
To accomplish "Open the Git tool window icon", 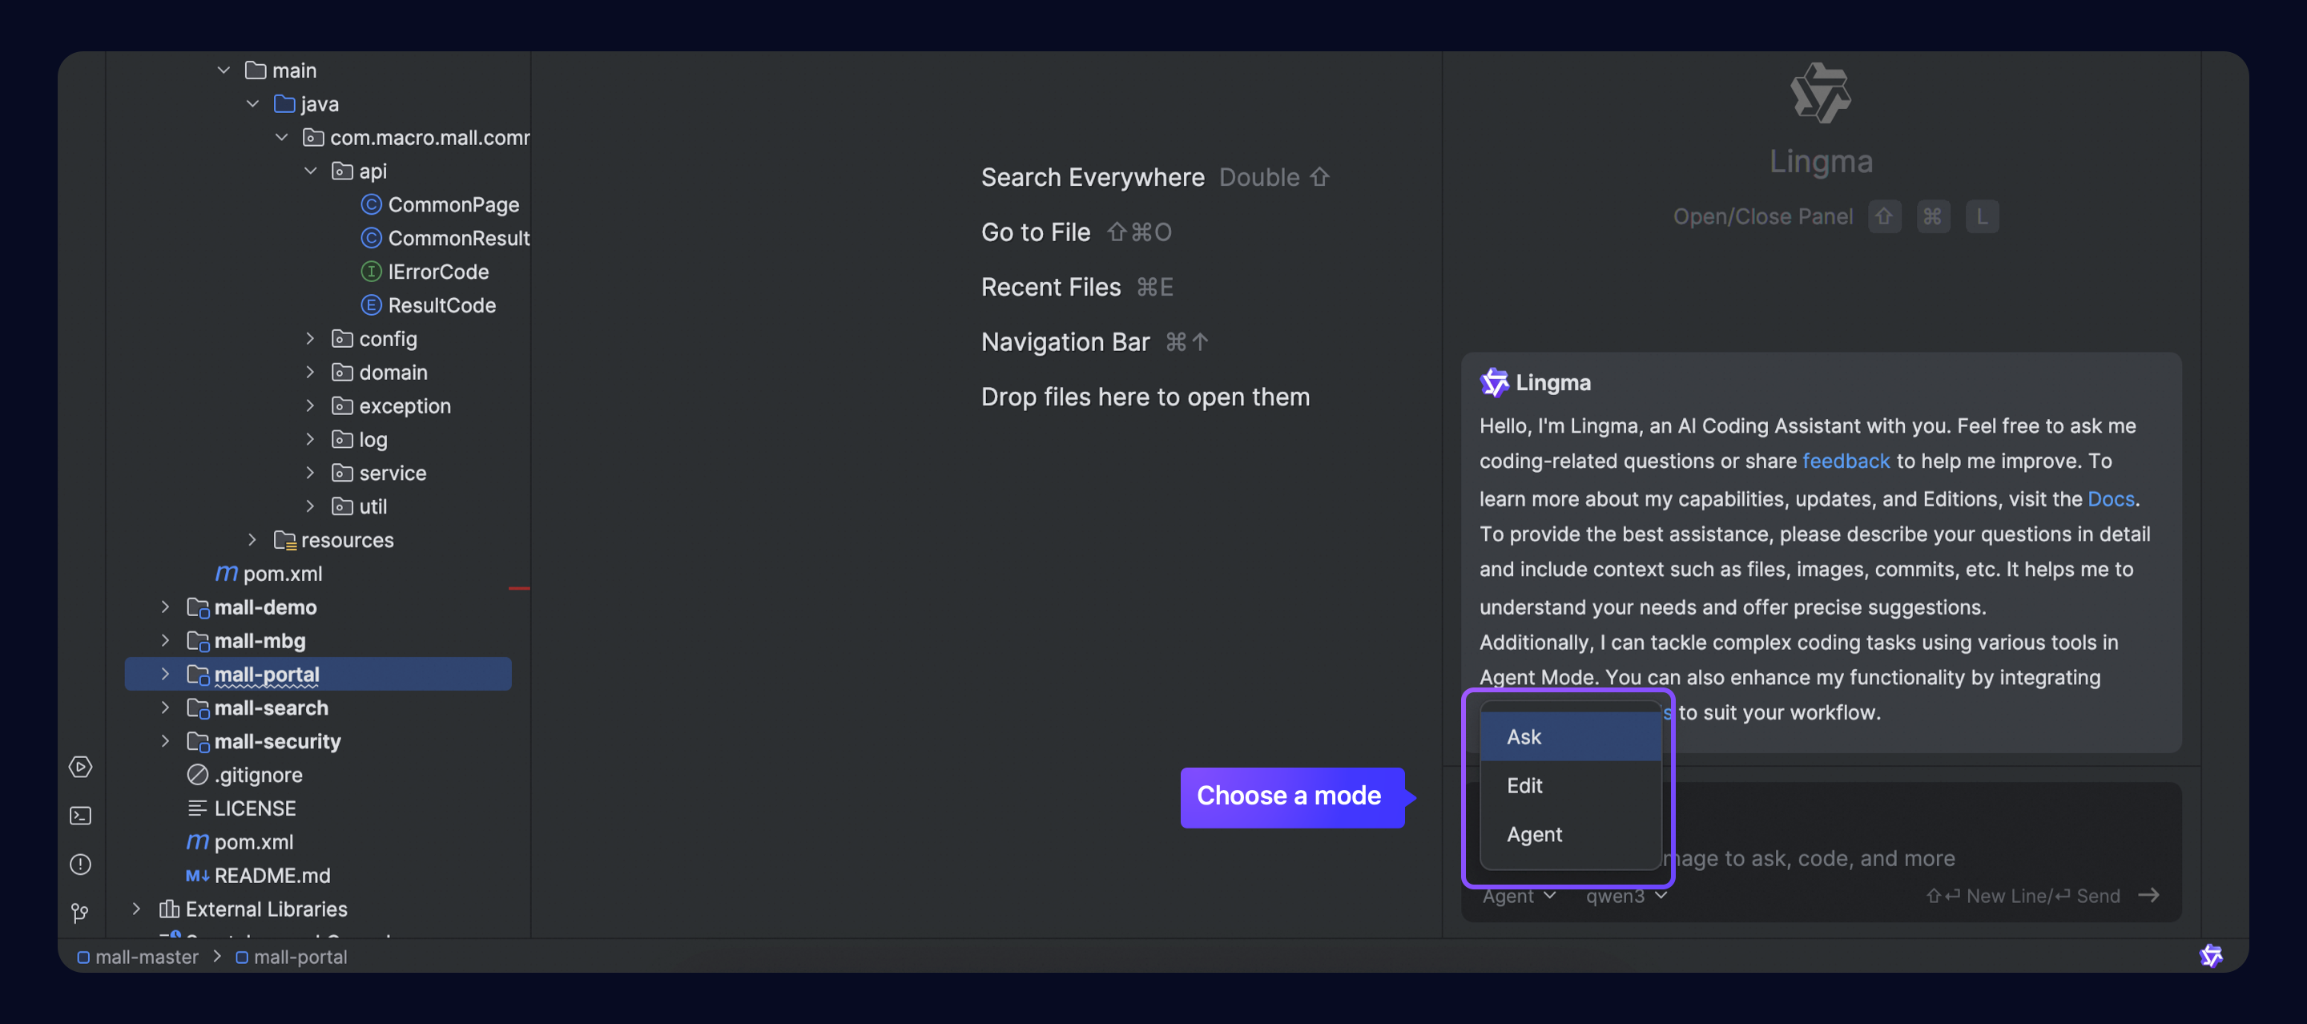I will click(x=81, y=912).
